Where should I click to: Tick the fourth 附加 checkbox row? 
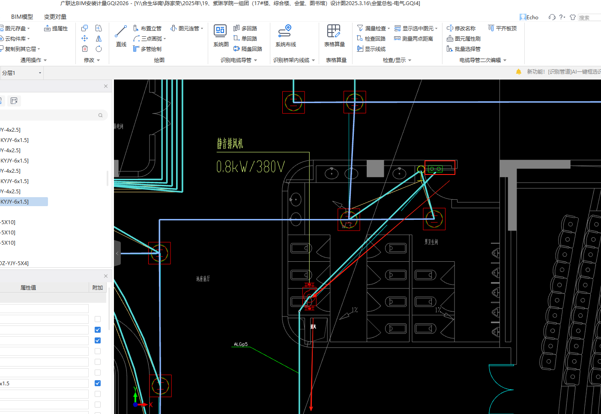(98, 351)
